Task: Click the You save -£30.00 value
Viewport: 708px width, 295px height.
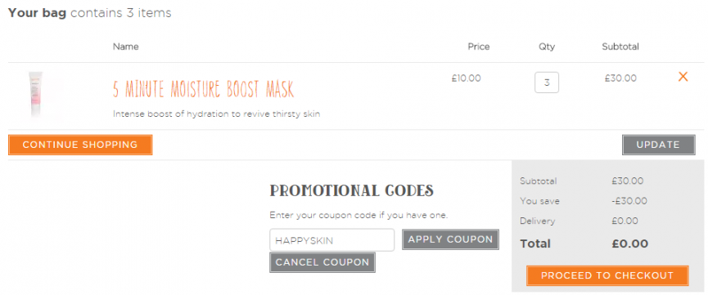Action: [x=629, y=201]
